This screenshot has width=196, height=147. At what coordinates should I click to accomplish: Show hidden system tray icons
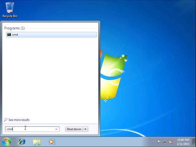(x=153, y=142)
